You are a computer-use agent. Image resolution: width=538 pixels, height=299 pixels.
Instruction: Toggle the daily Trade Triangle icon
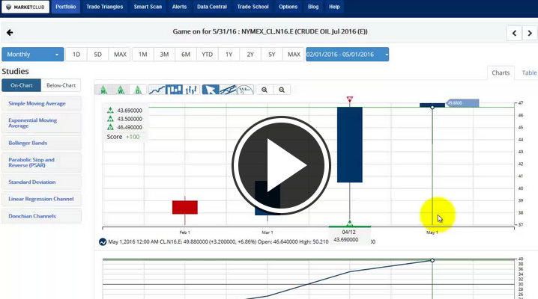click(137, 90)
